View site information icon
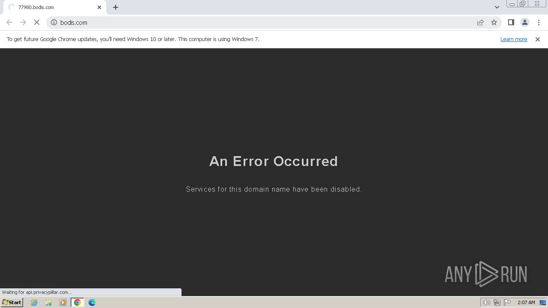The width and height of the screenshot is (548, 308). [x=54, y=22]
